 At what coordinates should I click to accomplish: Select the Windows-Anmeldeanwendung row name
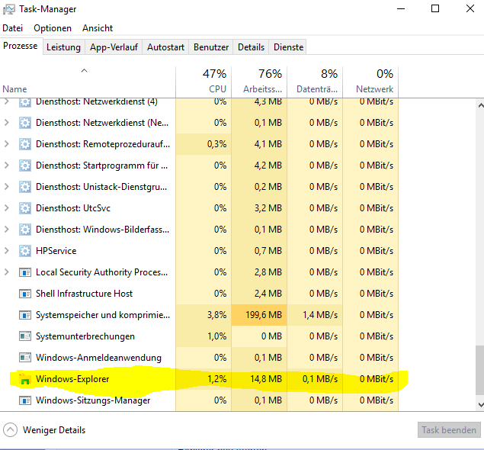[x=98, y=358]
